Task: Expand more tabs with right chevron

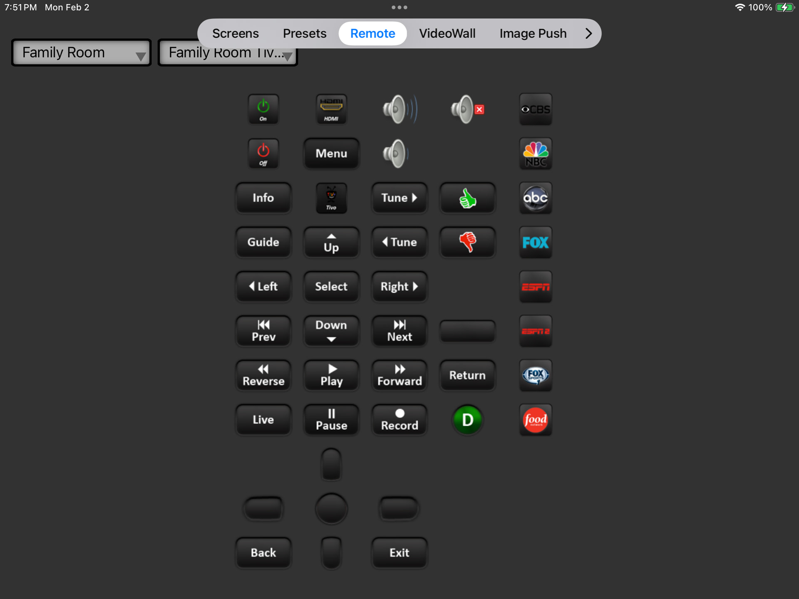Action: [x=588, y=33]
